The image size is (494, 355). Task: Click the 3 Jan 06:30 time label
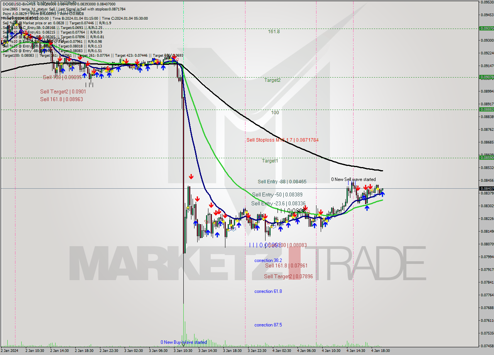[x=159, y=351]
